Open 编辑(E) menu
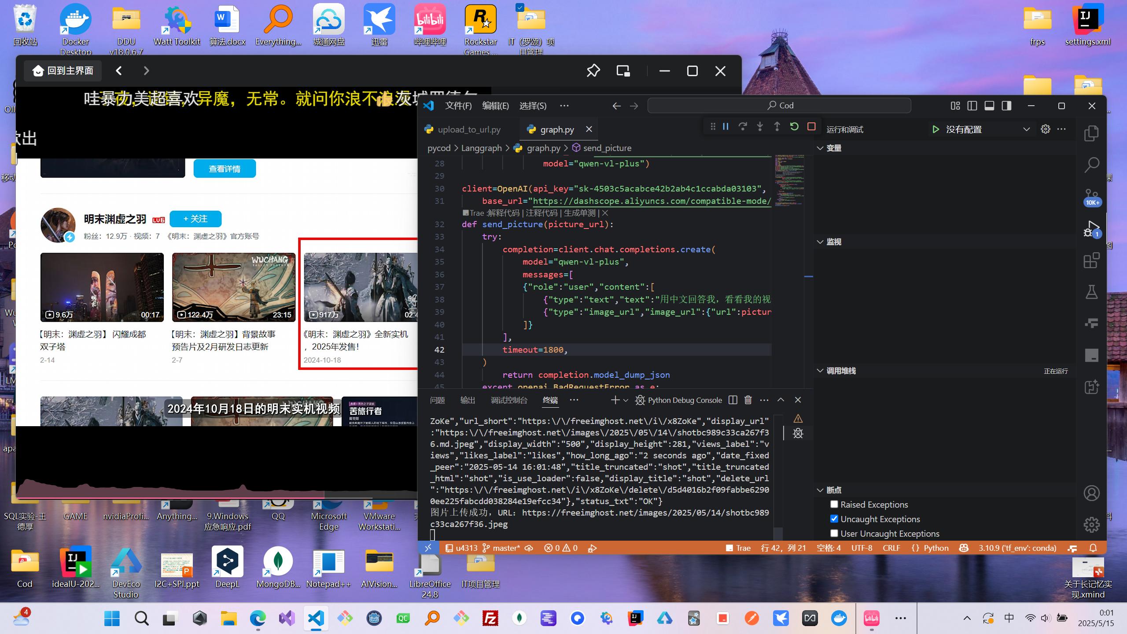This screenshot has height=634, width=1127. (x=496, y=106)
